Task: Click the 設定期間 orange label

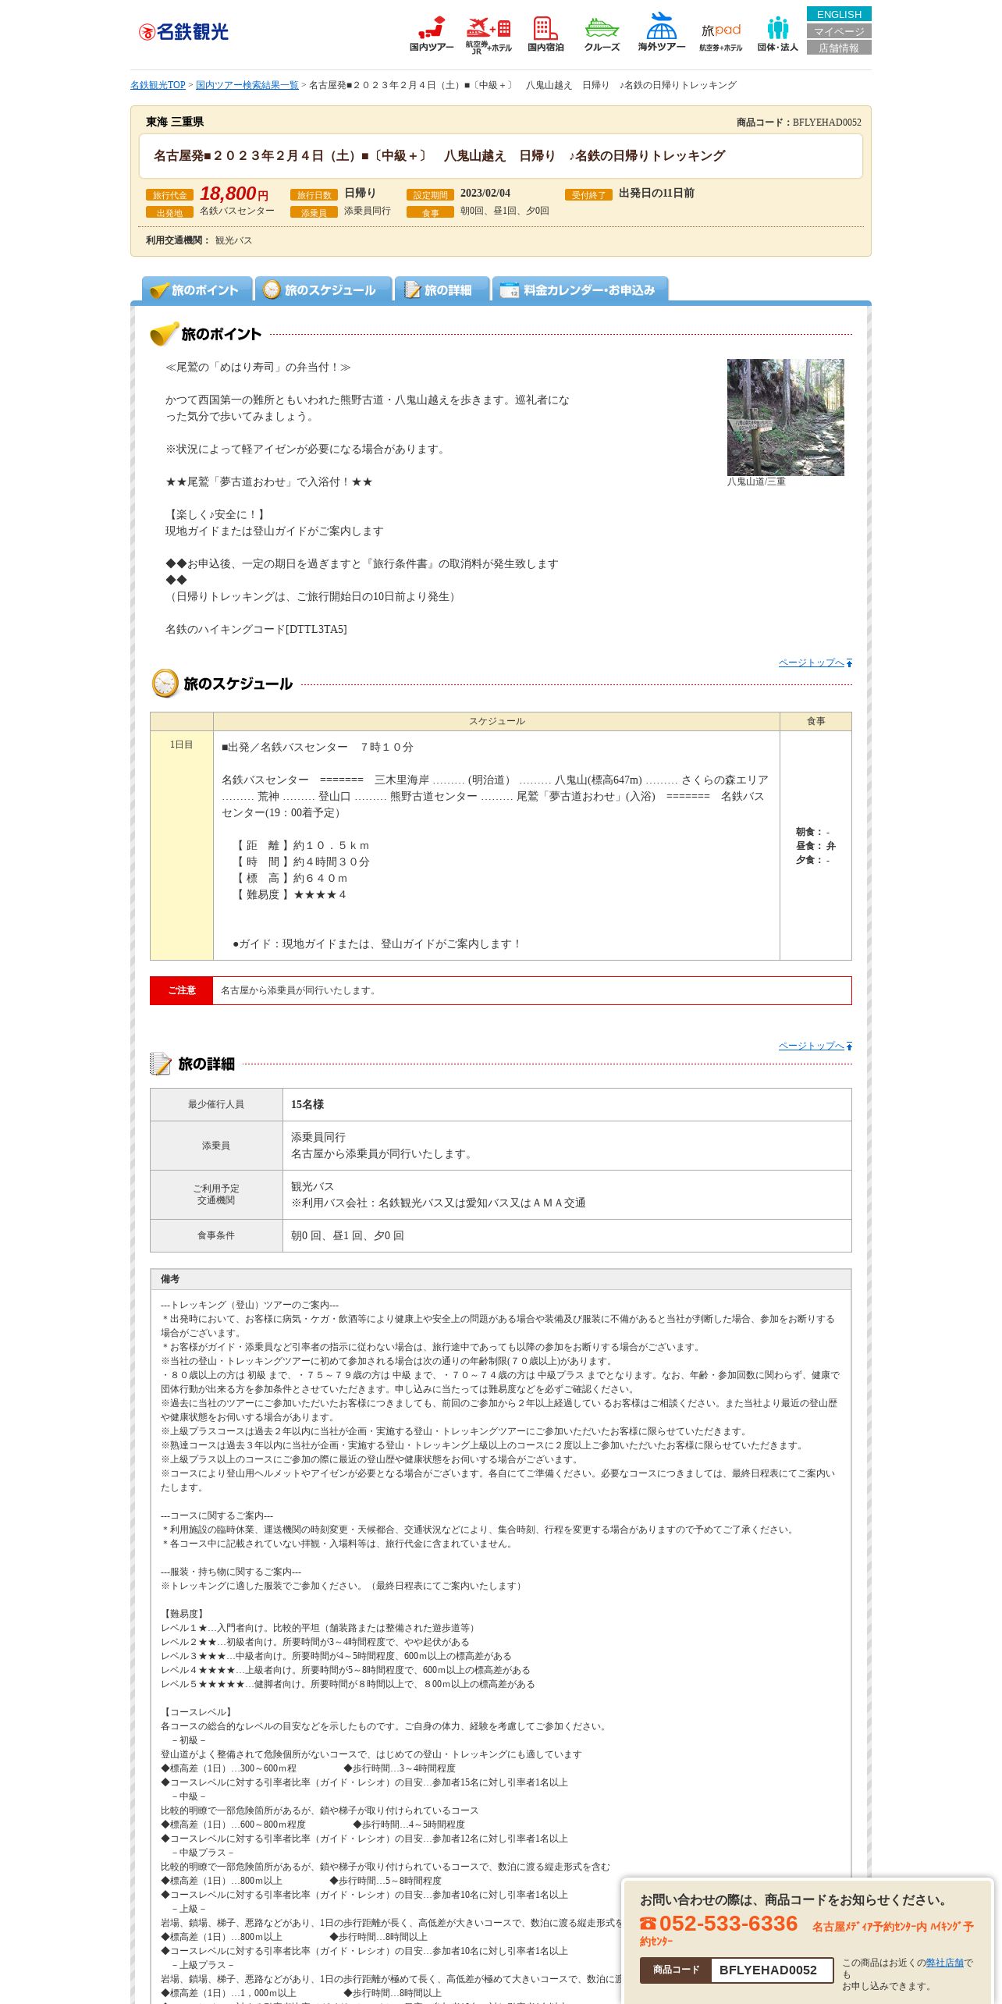Action: click(x=430, y=195)
